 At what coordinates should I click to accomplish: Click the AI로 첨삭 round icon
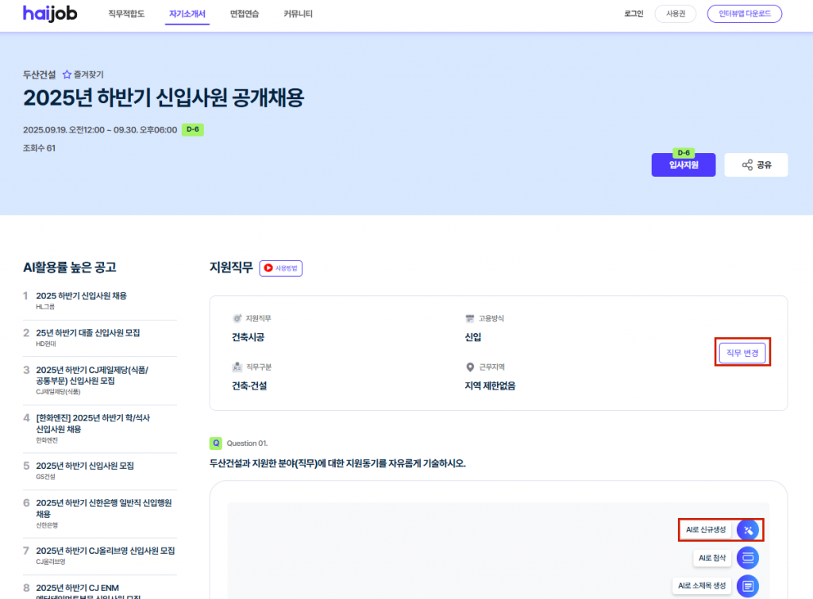click(x=747, y=558)
